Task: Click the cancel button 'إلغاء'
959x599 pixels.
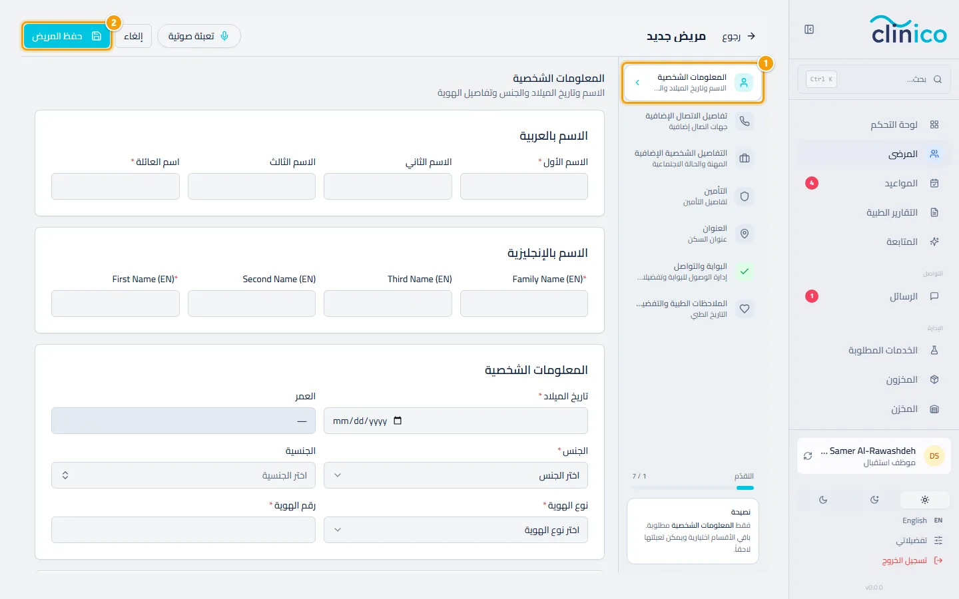Action: (x=133, y=36)
